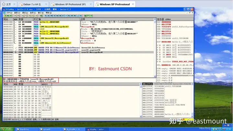This screenshot has width=233, height=131.
Task: Close the Windows XP Professional SP1 tab
Action: [91, 4]
